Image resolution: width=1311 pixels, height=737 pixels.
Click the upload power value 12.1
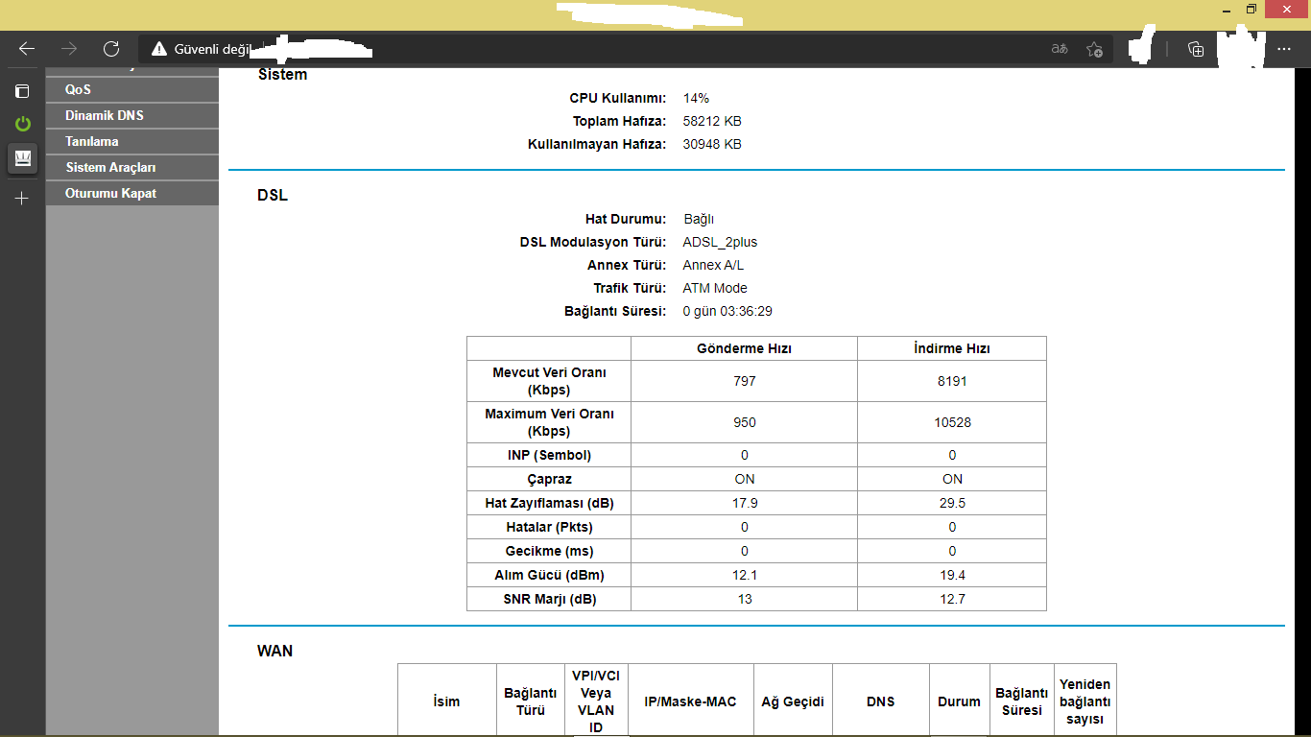click(x=745, y=575)
